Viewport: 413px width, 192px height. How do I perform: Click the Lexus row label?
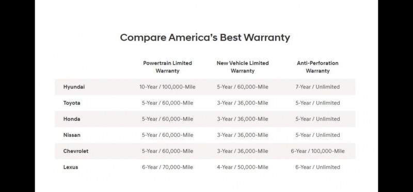click(71, 167)
